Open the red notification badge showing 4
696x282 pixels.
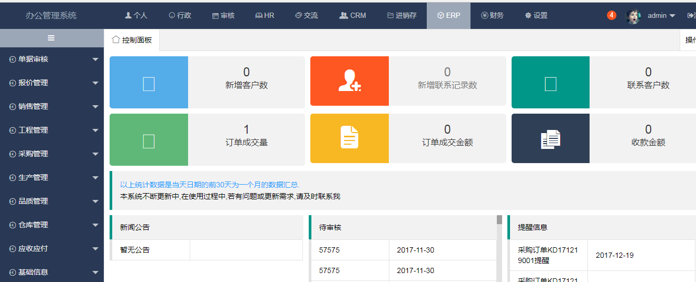pyautogui.click(x=611, y=15)
